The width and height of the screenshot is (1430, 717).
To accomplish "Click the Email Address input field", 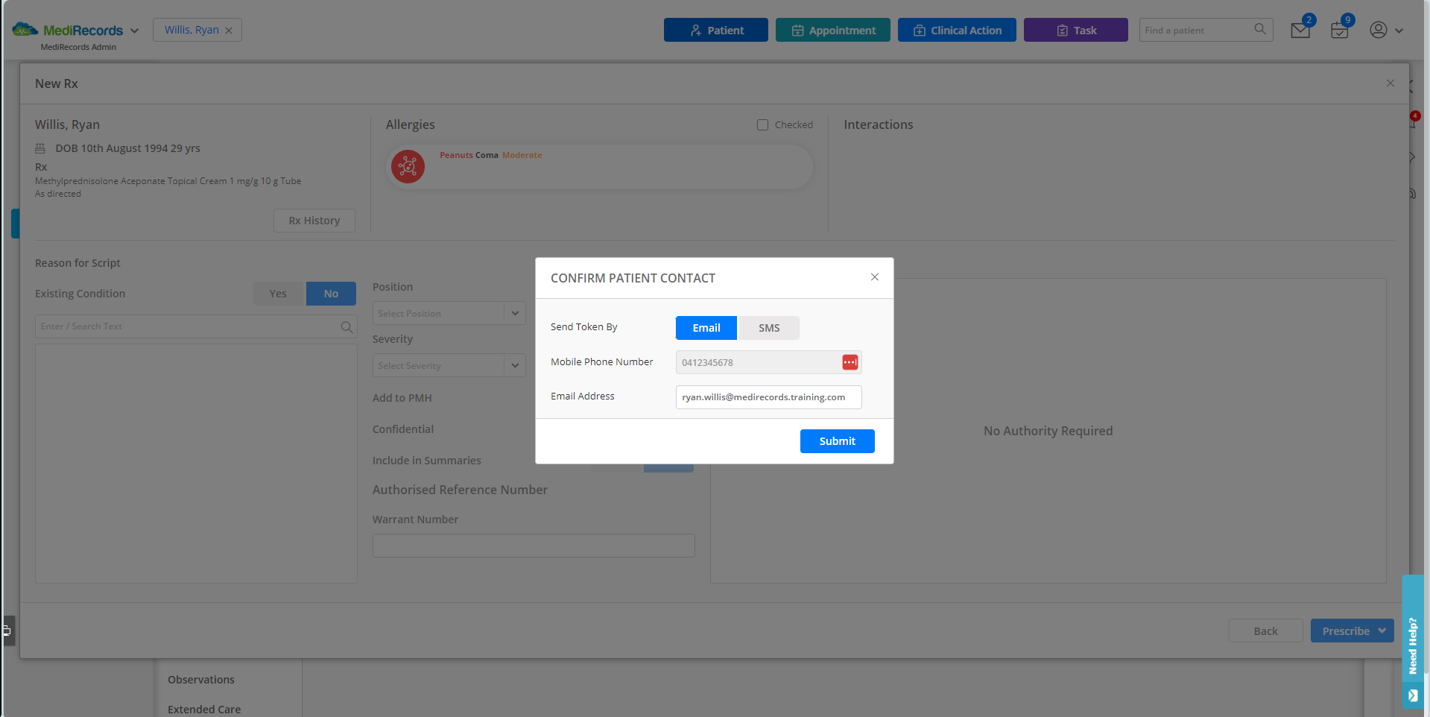I will coord(768,397).
